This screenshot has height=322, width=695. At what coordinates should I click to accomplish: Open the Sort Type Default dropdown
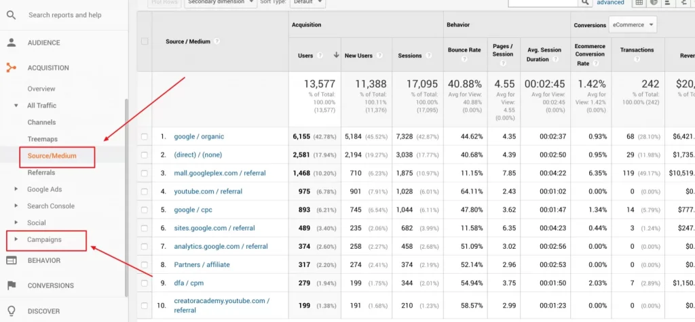[307, 3]
